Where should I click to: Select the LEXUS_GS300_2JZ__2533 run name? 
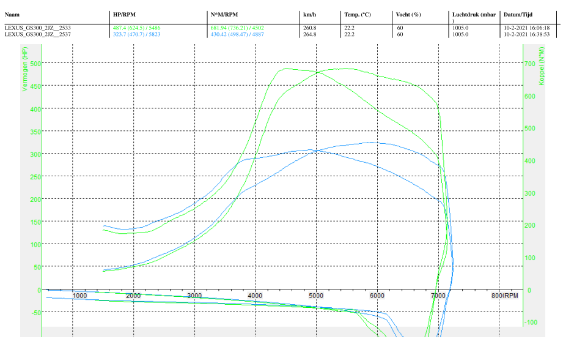(x=37, y=28)
